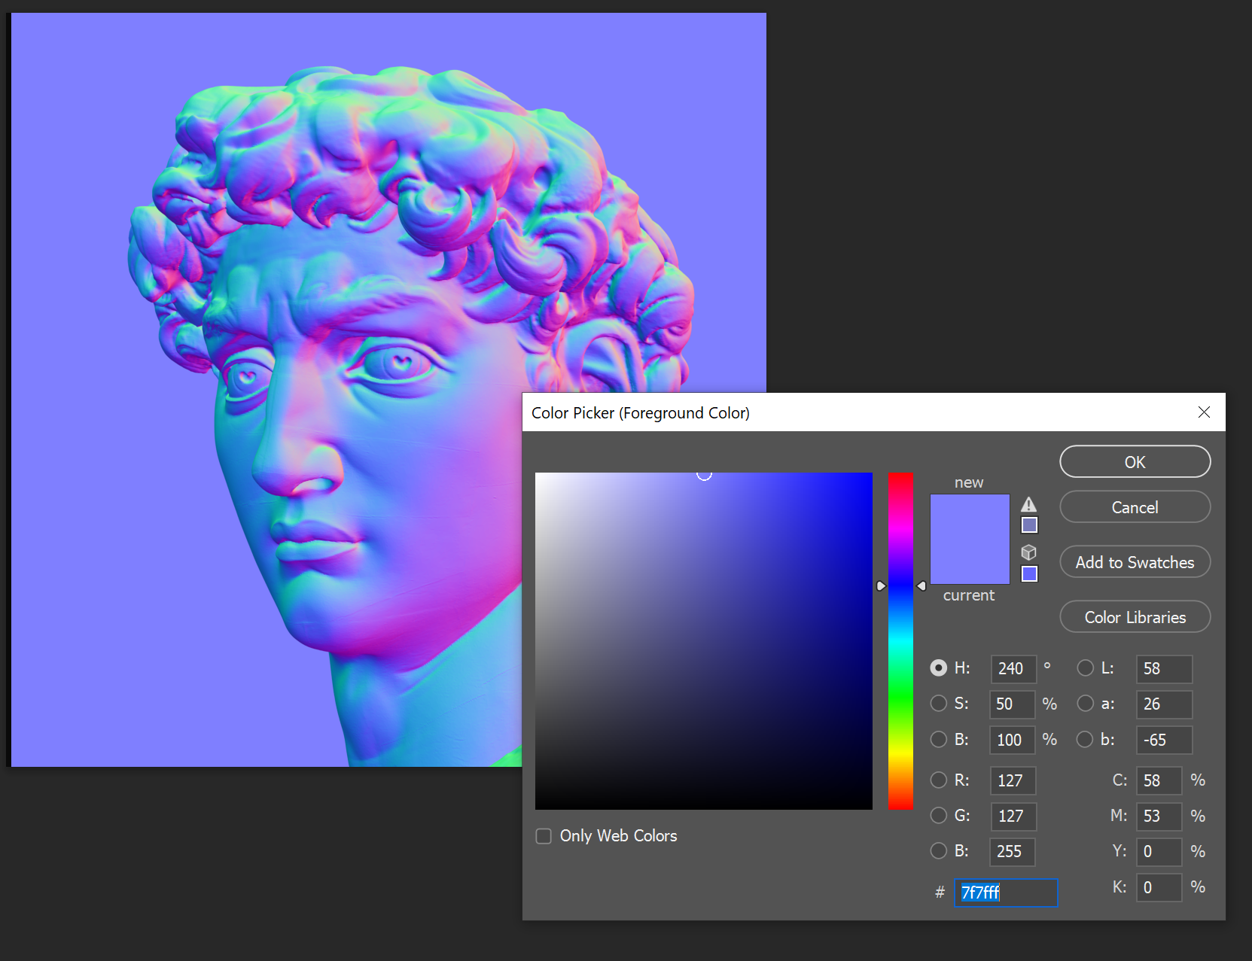Screen dimensions: 1252x961
Task: Click the G green value field
Action: point(1013,816)
